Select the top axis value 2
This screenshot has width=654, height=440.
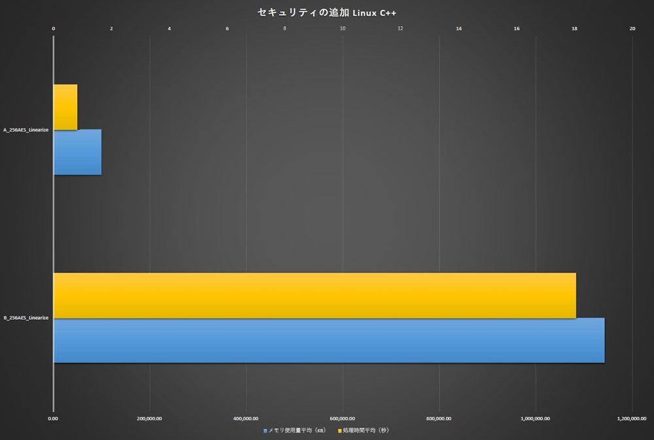[x=111, y=28]
